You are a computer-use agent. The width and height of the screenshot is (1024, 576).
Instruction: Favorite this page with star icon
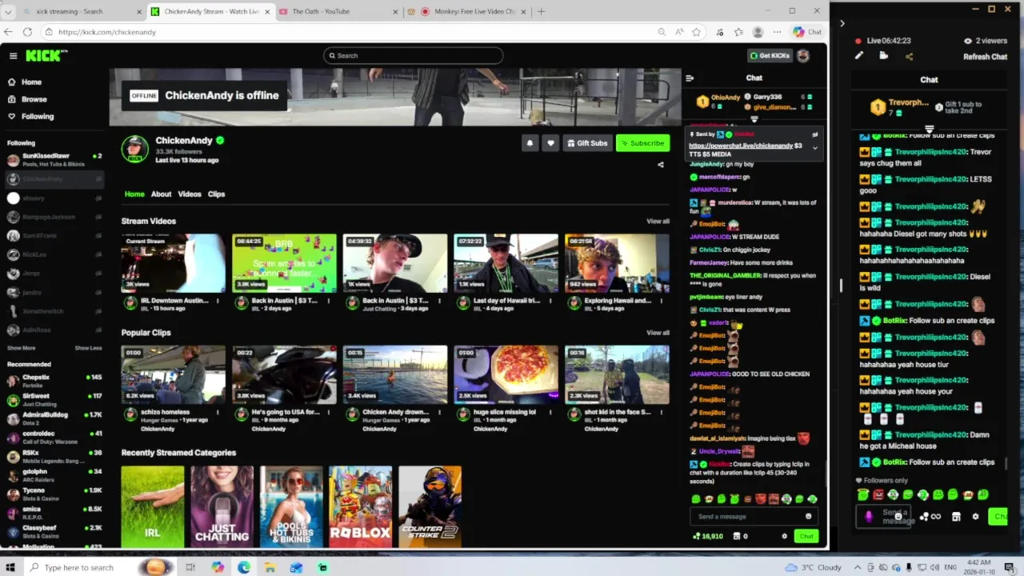(697, 32)
